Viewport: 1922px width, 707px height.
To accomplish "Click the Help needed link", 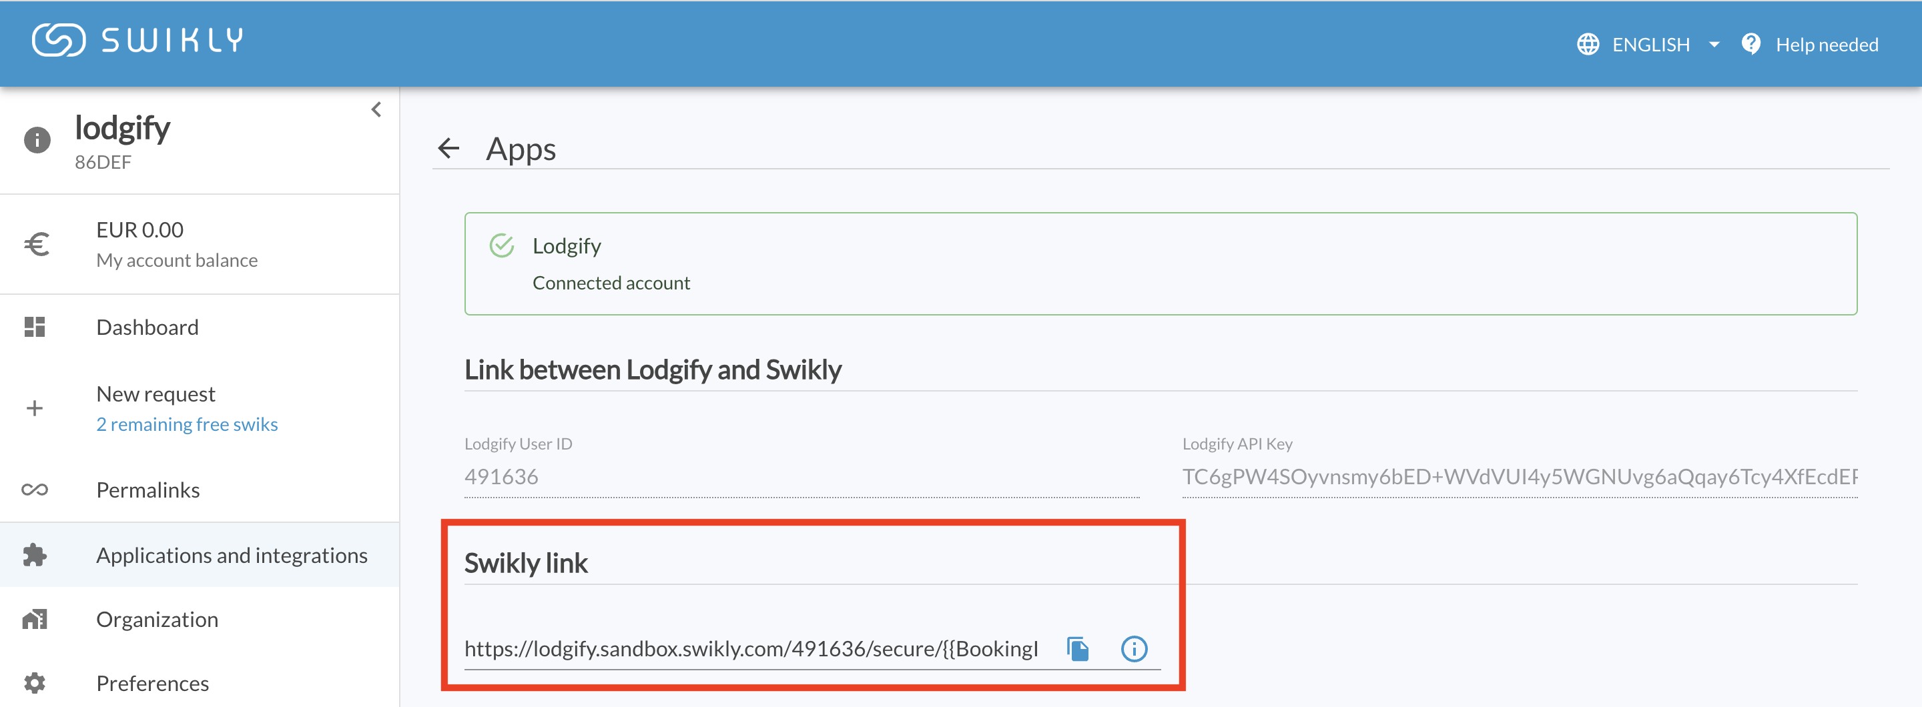I will [1826, 45].
